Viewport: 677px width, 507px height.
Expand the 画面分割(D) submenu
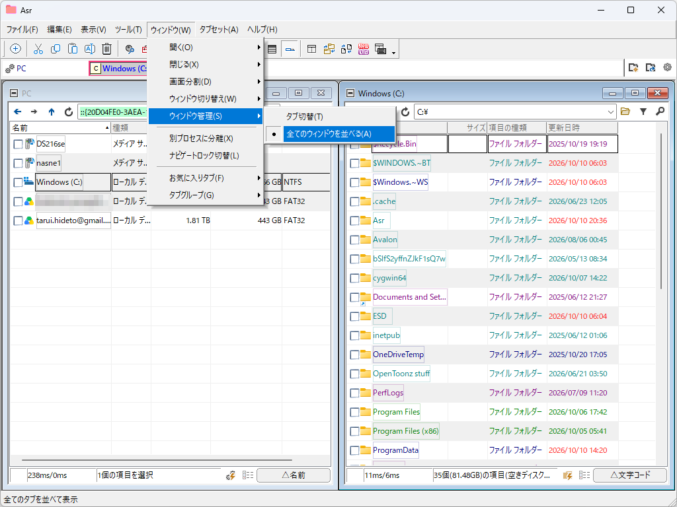coord(206,81)
